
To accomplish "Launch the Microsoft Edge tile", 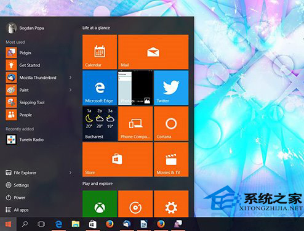I will tap(100, 87).
